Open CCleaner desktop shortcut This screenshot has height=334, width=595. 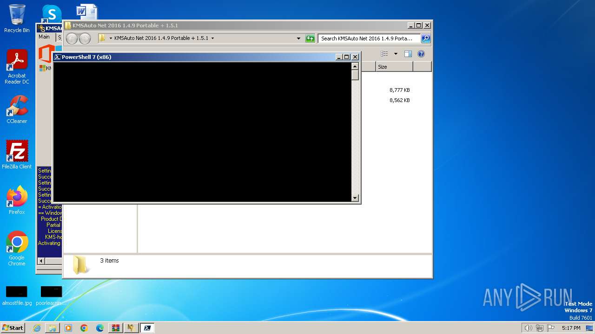[17, 110]
